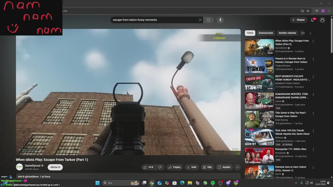Image resolution: width=333 pixels, height=187 pixels.
Task: Open options for When Idiots Play Part 2
Action: pyautogui.click(x=313, y=41)
